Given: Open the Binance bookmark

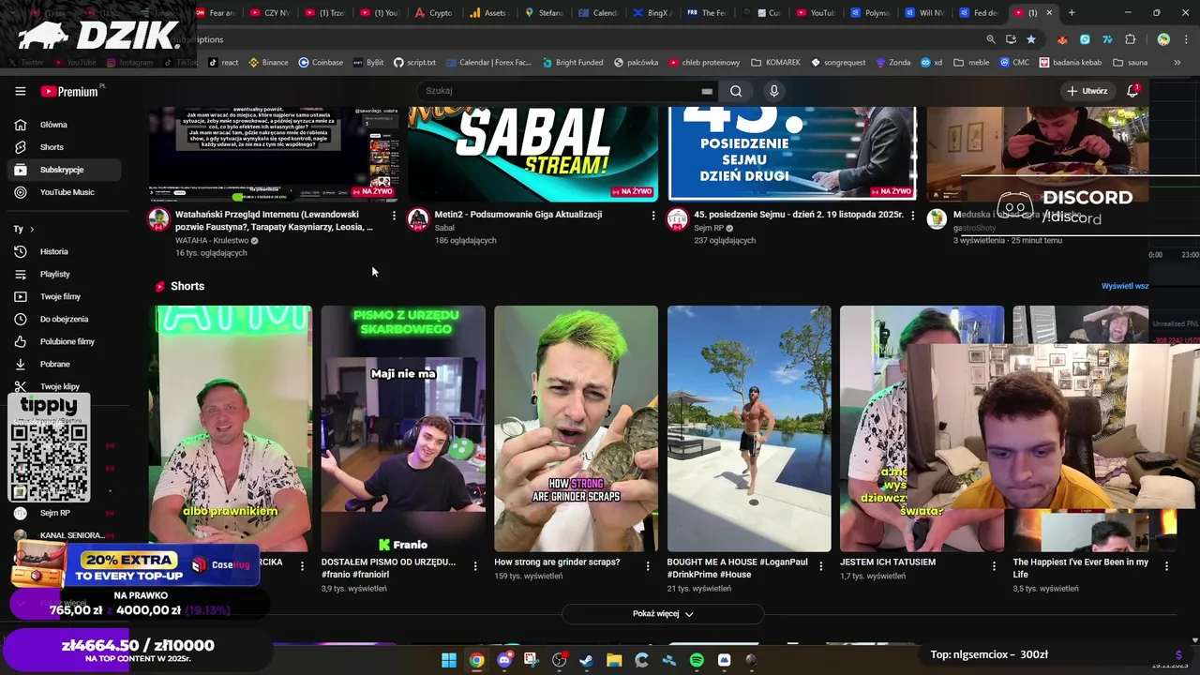Looking at the screenshot, I should point(268,63).
